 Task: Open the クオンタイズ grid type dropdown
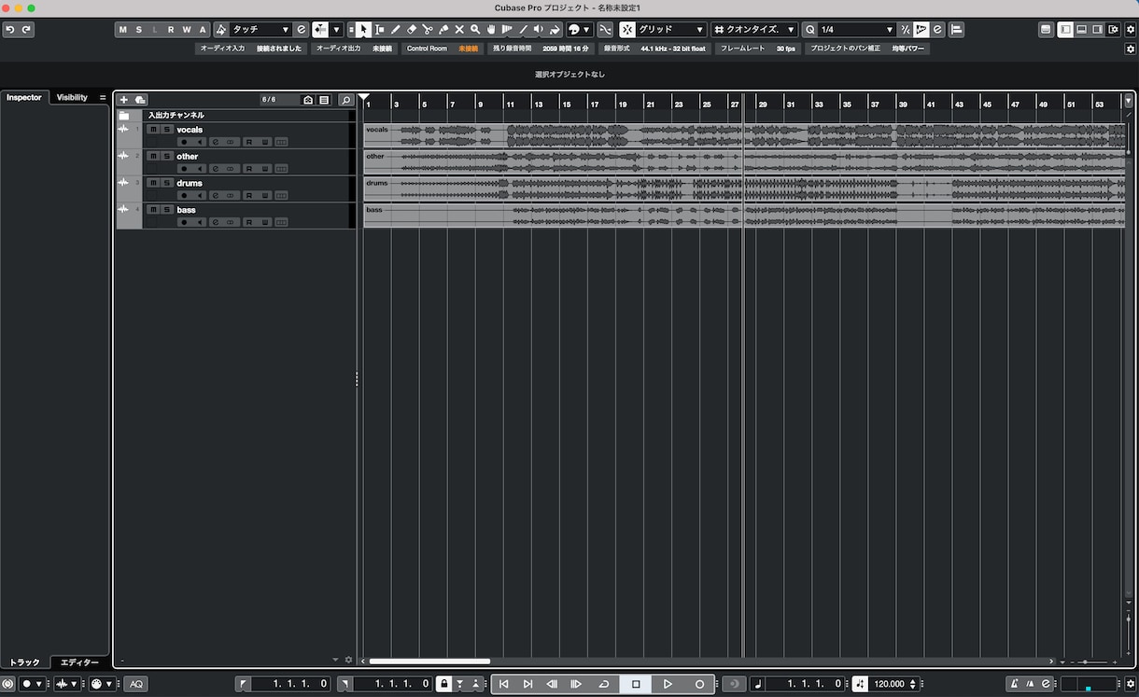coord(755,30)
